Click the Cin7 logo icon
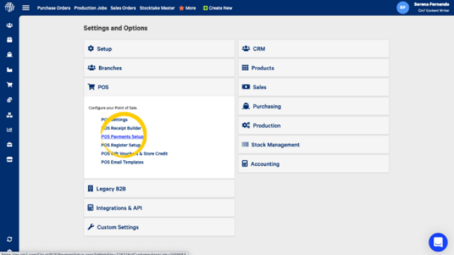Screen dimensions: 454x255 point(9,7)
